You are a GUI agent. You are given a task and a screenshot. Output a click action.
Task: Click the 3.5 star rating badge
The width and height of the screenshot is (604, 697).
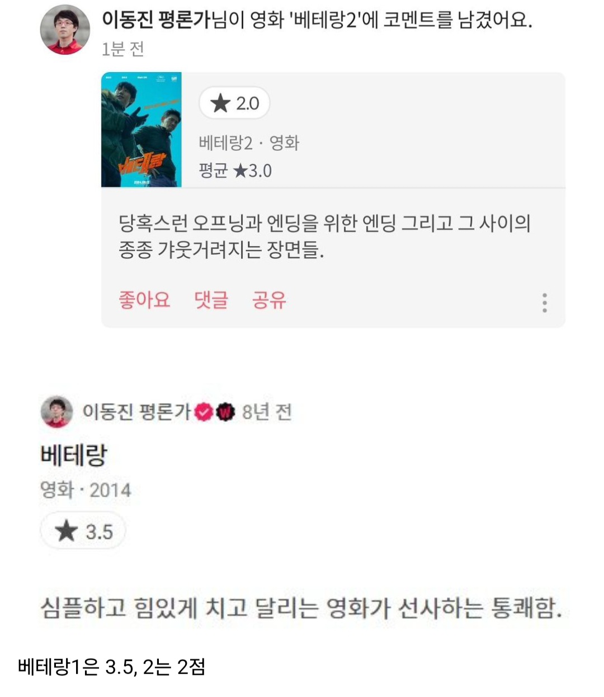tap(83, 531)
